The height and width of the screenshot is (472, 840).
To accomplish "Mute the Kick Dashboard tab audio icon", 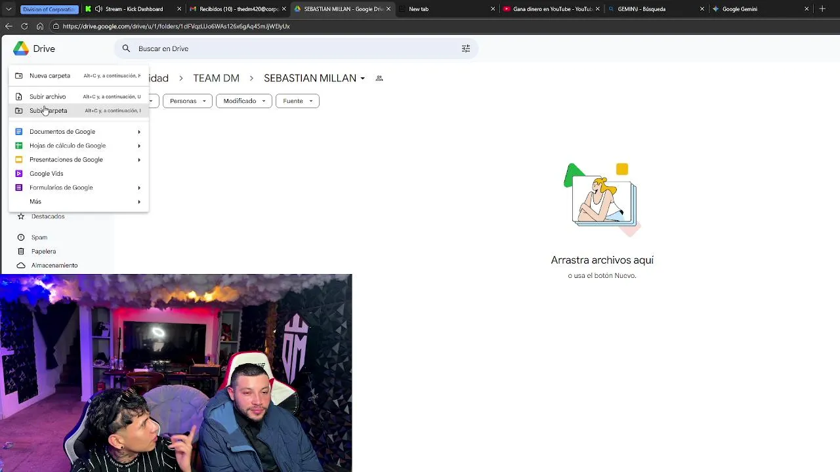I will pos(98,9).
